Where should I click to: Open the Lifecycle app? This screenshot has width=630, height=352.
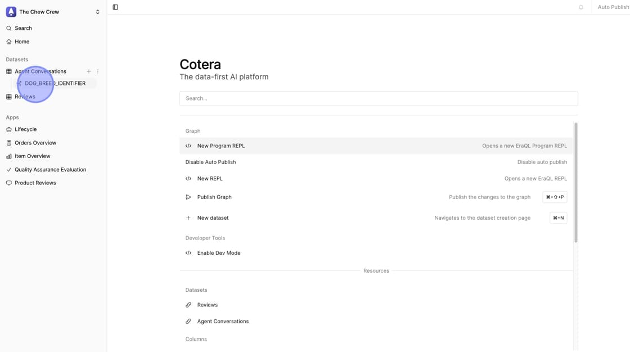point(25,129)
